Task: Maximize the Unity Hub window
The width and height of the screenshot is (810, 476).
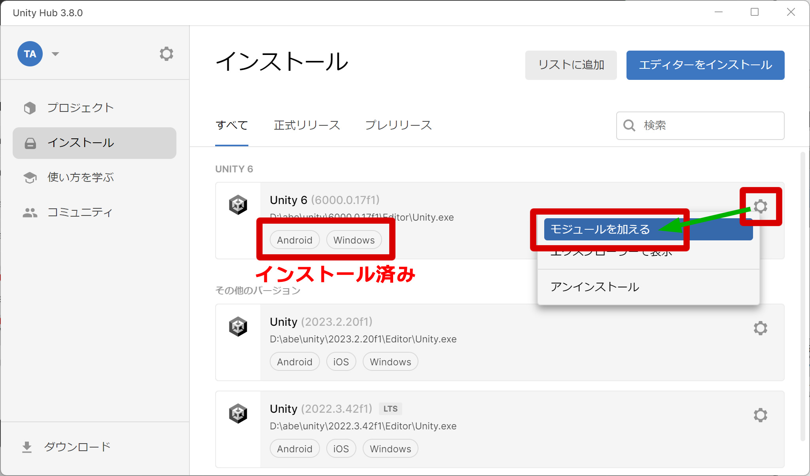Action: coord(755,12)
